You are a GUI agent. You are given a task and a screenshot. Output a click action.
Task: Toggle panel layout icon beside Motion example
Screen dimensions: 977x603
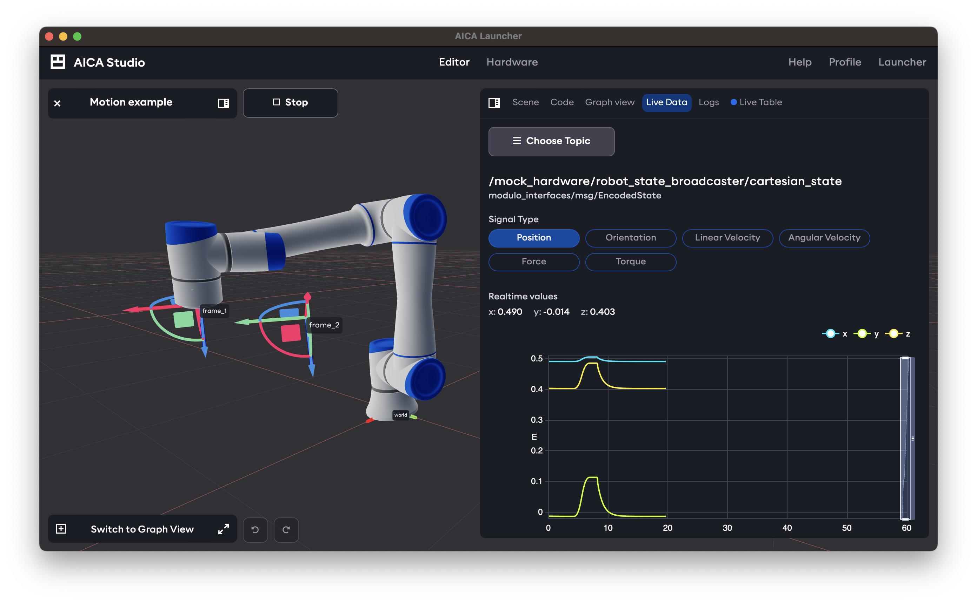(x=224, y=103)
